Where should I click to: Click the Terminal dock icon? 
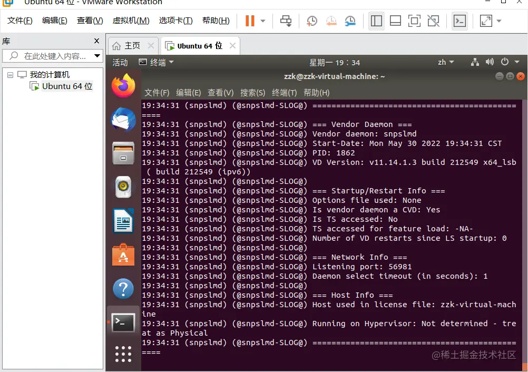tap(123, 323)
